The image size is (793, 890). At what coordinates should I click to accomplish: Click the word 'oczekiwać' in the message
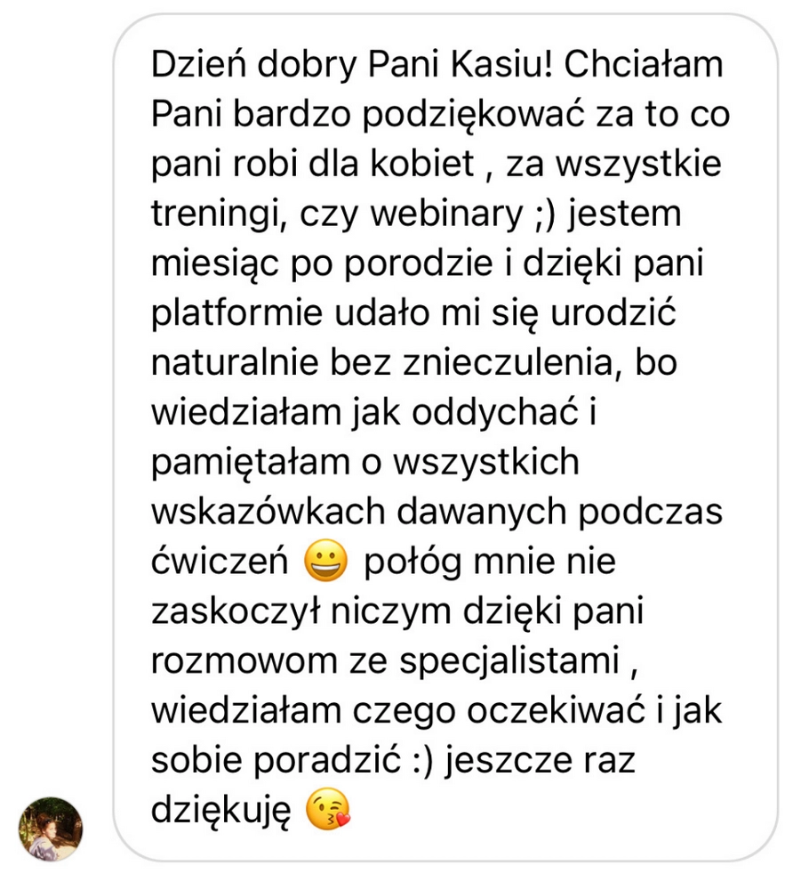pyautogui.click(x=557, y=712)
